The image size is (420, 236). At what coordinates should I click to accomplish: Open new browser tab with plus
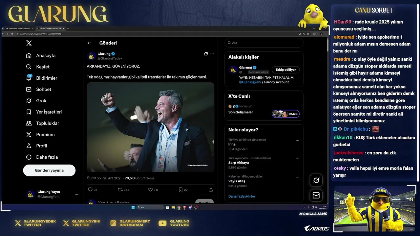pyautogui.click(x=68, y=29)
